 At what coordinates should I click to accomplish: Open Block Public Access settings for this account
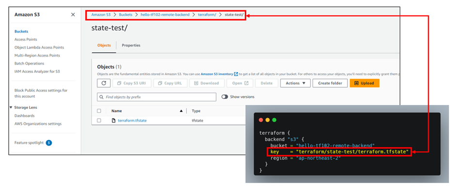pyautogui.click(x=41, y=93)
